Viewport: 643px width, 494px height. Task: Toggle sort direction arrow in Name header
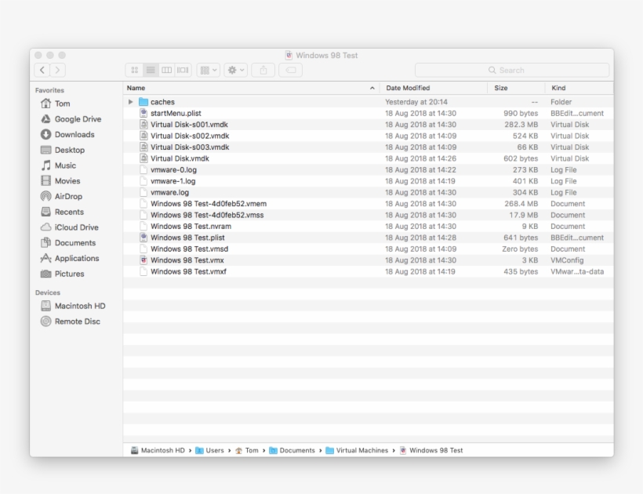372,88
